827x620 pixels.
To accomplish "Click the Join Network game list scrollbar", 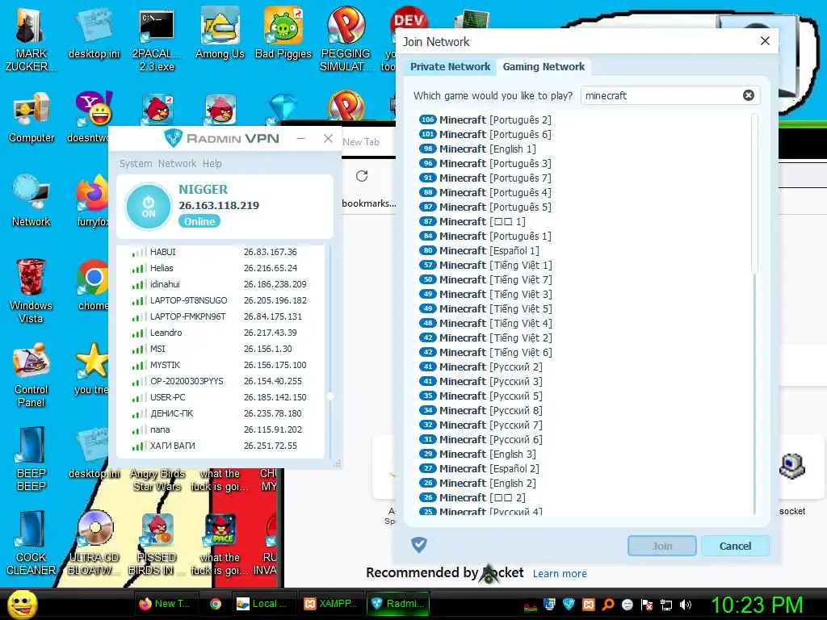I will [x=754, y=194].
